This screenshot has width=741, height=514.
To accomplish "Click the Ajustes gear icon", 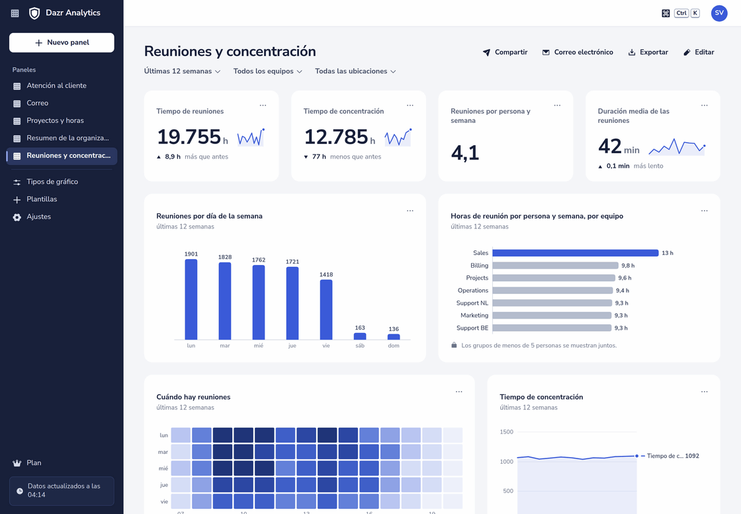I will point(17,217).
